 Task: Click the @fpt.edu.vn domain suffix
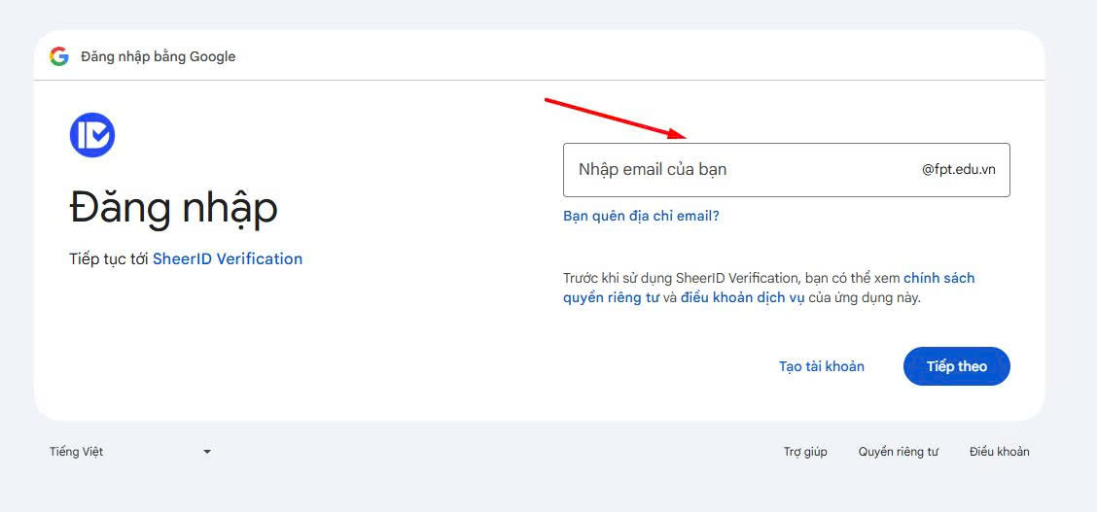(958, 170)
